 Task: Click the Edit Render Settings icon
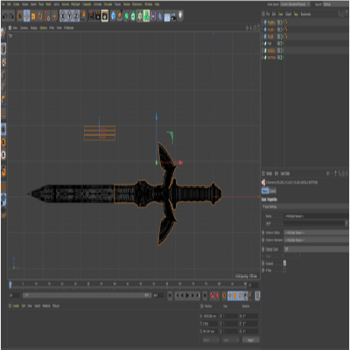(x=105, y=16)
